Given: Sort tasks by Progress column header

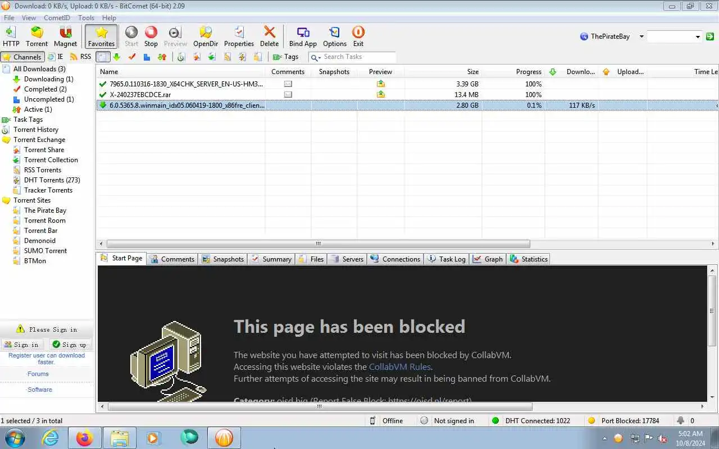Looking at the screenshot, I should (x=512, y=72).
